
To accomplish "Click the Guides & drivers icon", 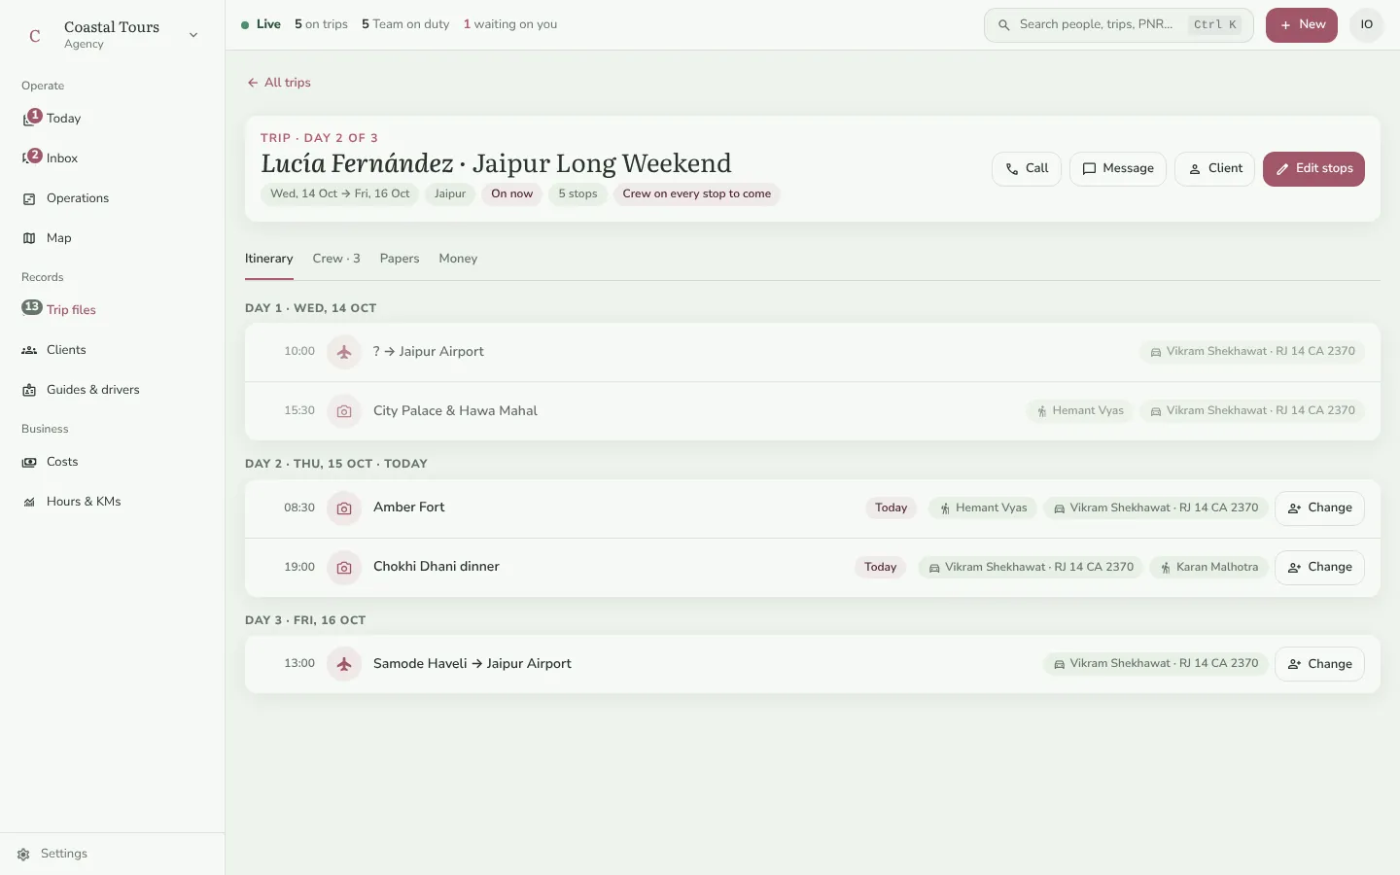I will 29,390.
